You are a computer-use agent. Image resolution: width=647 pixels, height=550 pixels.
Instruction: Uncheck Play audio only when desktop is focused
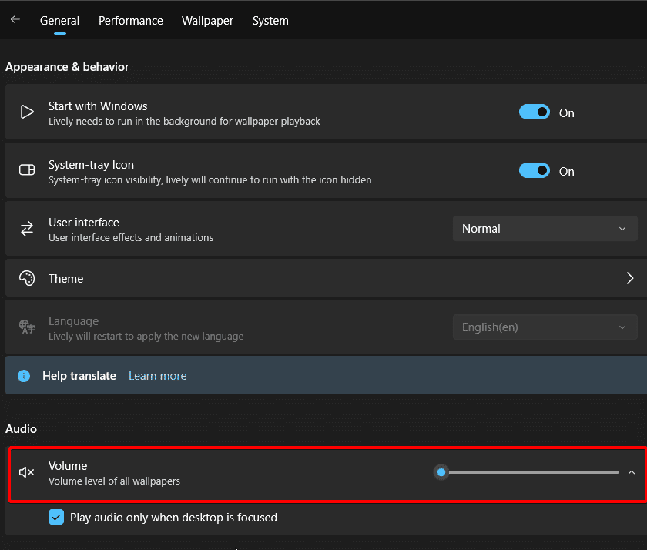(56, 517)
